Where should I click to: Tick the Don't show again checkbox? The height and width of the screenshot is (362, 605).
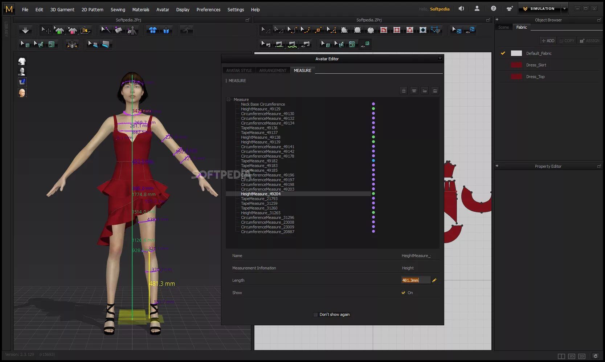315,314
